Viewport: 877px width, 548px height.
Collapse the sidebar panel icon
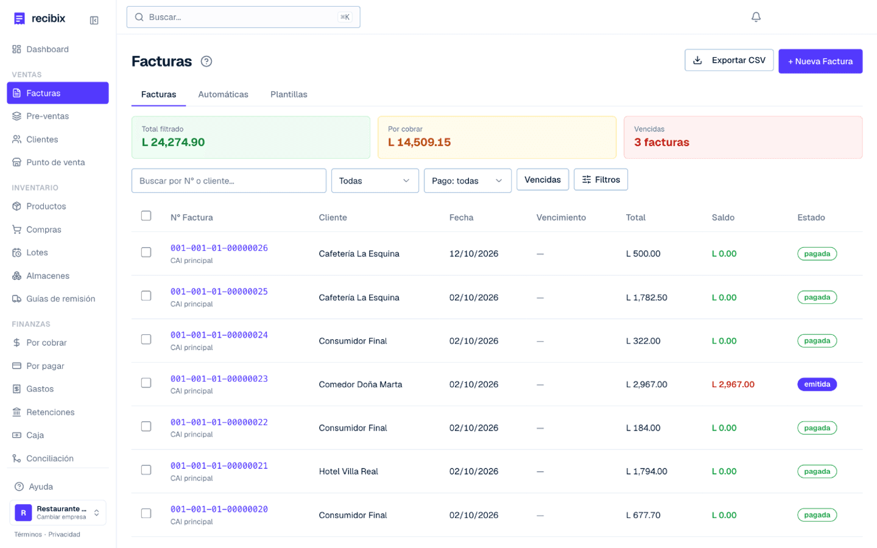click(94, 20)
